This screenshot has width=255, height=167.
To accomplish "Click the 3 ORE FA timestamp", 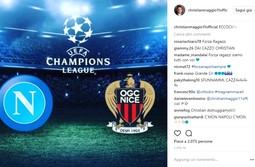I will (x=180, y=148).
